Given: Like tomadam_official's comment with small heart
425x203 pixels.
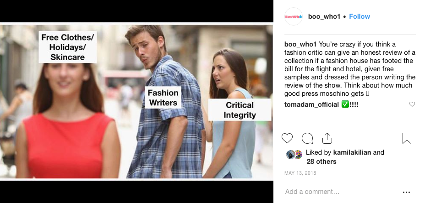Looking at the screenshot, I should click(x=412, y=104).
